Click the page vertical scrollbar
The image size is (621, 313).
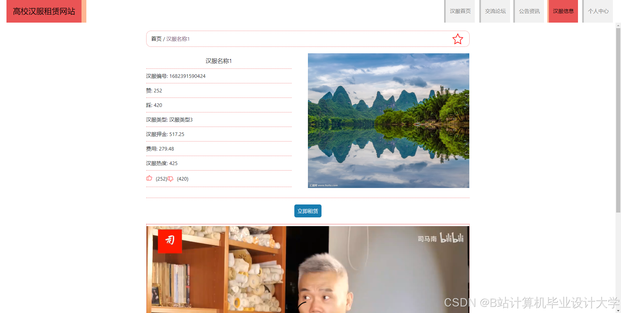point(618,120)
